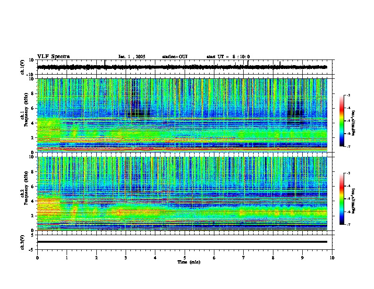Click the "start UT = 8:10:0" label

(x=228, y=57)
